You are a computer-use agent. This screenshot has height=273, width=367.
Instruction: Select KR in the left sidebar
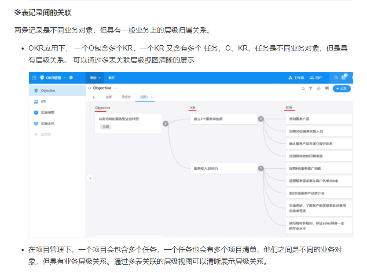point(43,102)
